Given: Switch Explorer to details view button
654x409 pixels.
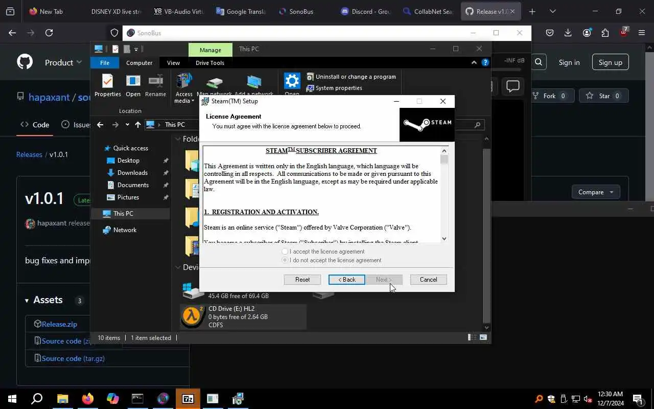Looking at the screenshot, I should pos(472,337).
